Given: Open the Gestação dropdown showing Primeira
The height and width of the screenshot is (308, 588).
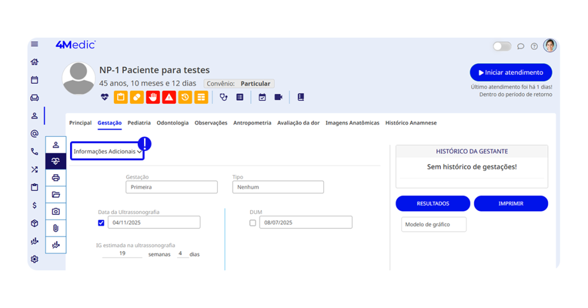Looking at the screenshot, I should tap(171, 187).
